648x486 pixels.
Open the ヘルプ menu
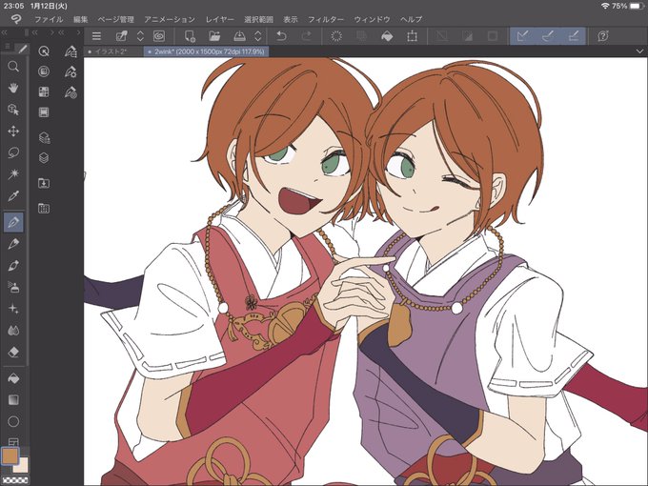pyautogui.click(x=412, y=19)
